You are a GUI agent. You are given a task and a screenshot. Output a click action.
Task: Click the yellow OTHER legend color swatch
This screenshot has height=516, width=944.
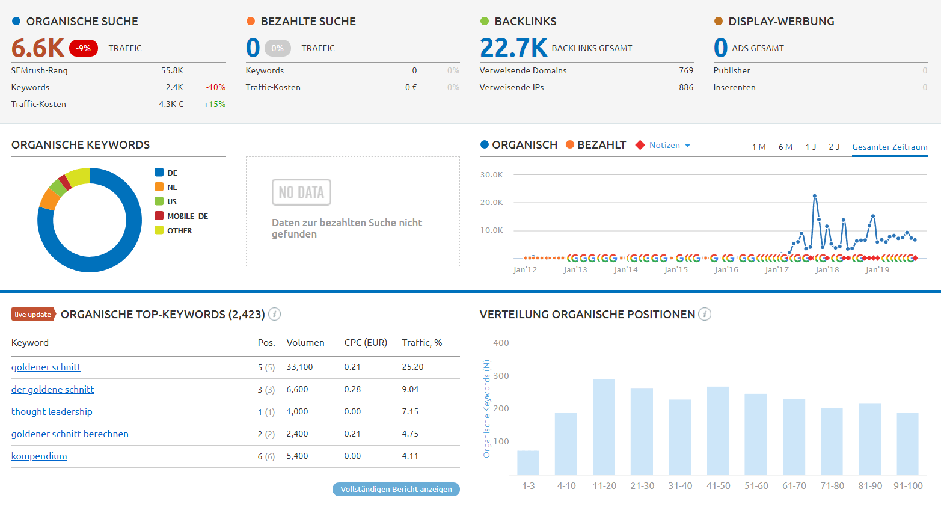click(x=159, y=230)
